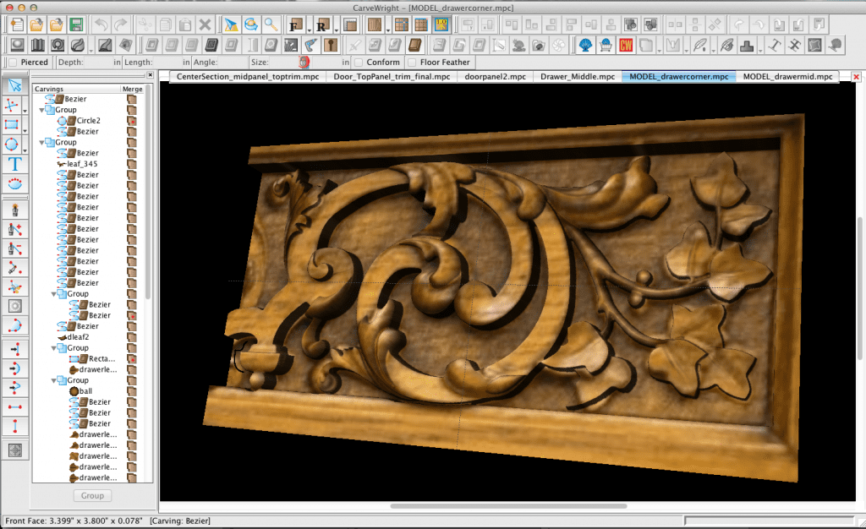866x529 pixels.
Task: Toggle the Conform checkbox
Action: pos(359,62)
